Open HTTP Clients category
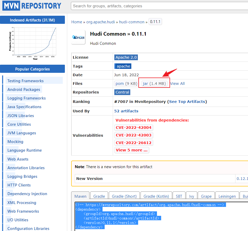Image resolution: width=248 pixels, height=231 pixels. pyautogui.click(x=19, y=185)
